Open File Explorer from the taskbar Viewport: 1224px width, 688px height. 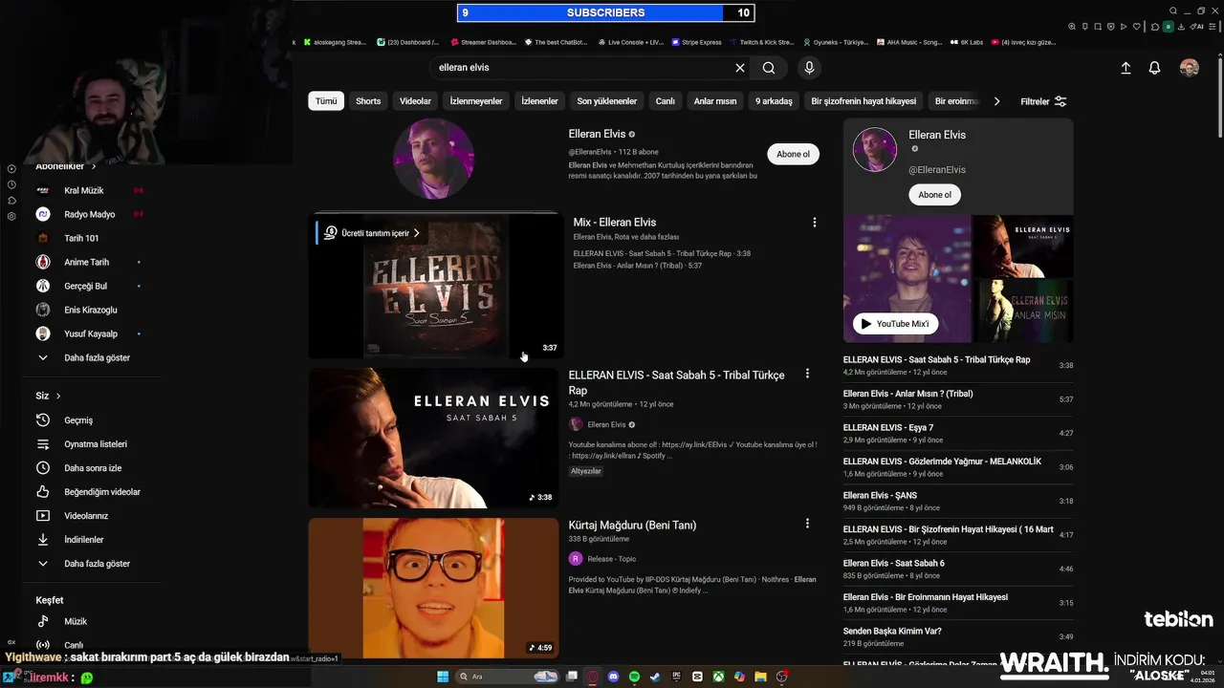pyautogui.click(x=760, y=677)
